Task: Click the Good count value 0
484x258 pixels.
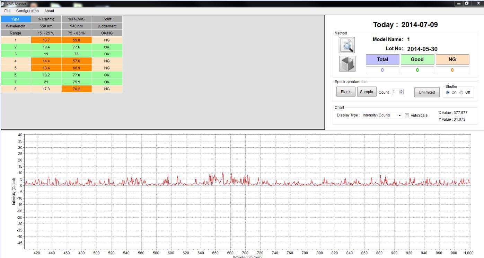Action: [x=417, y=70]
